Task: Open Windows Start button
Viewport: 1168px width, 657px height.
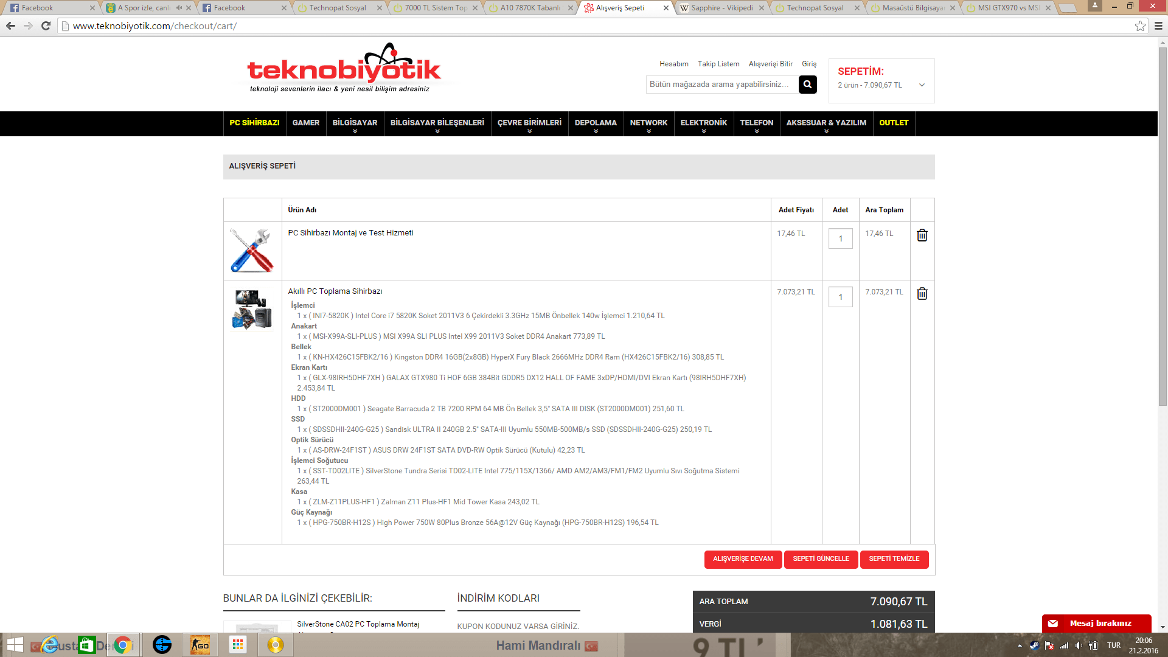Action: [x=15, y=645]
